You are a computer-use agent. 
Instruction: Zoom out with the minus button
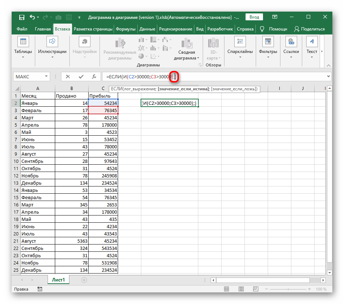click(x=267, y=289)
